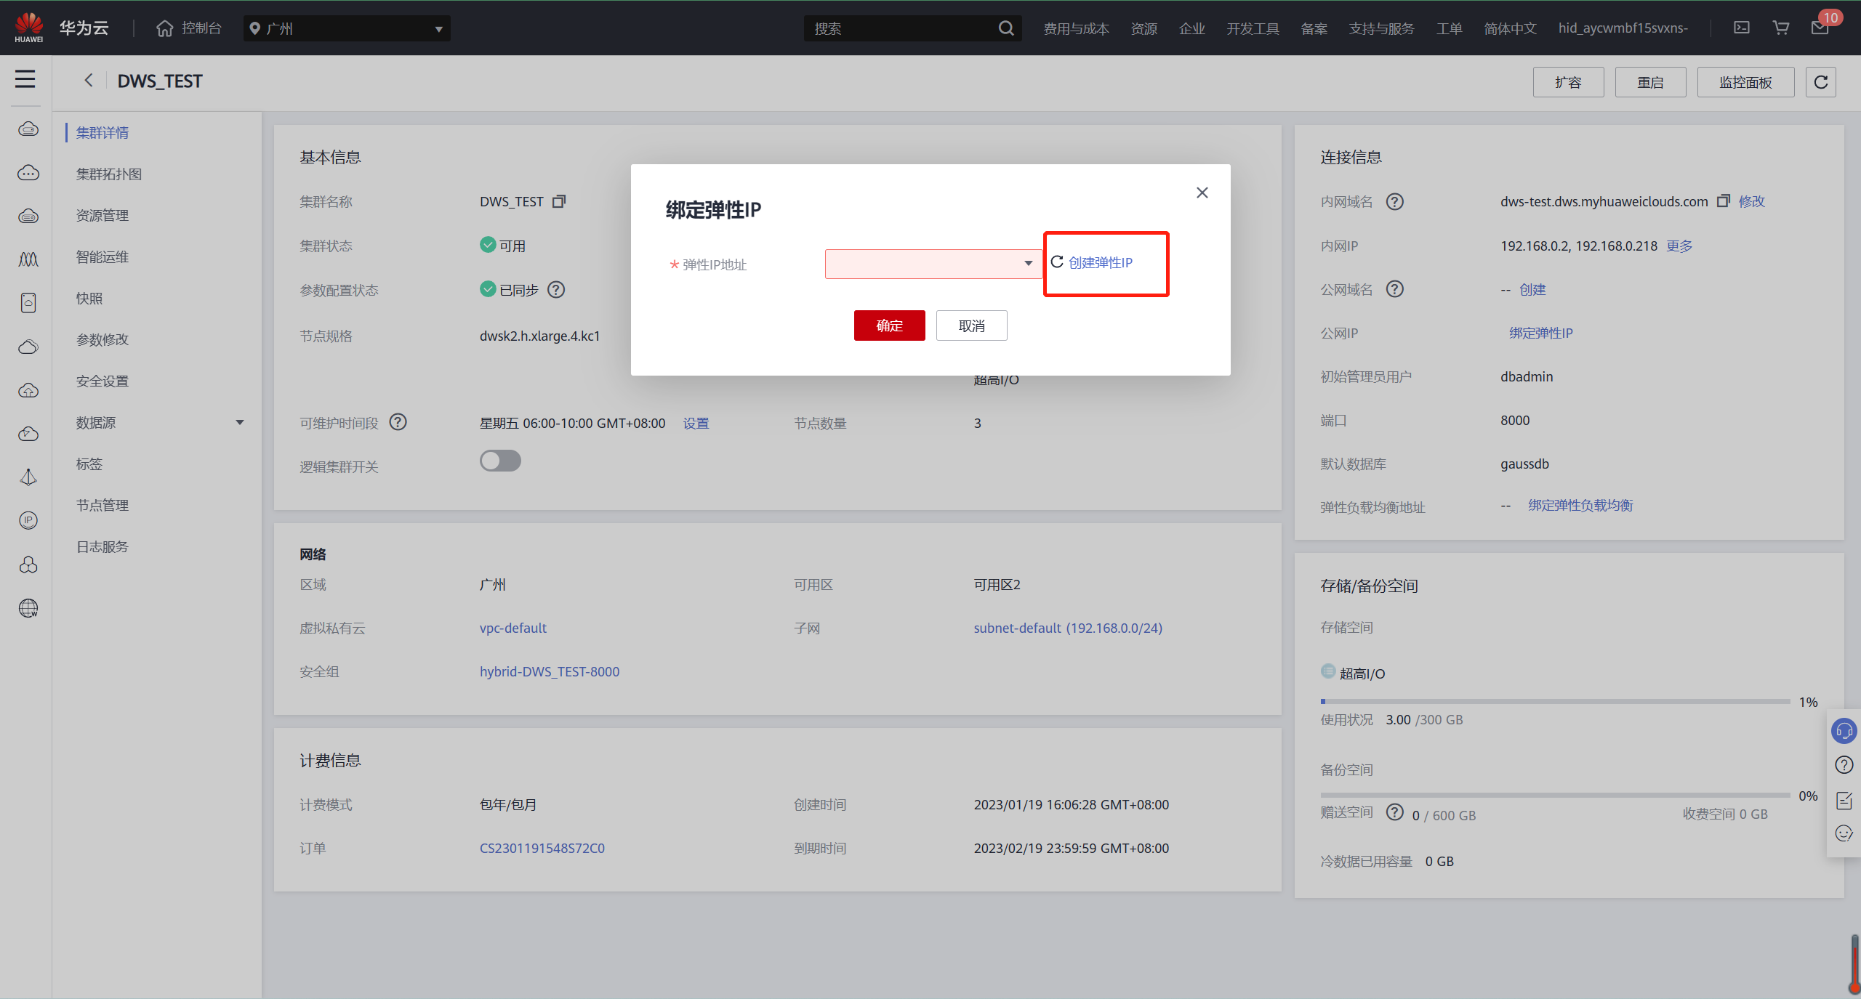This screenshot has height=999, width=1861.
Task: Toggle the 逻辑集群开关 switch
Action: click(x=500, y=461)
